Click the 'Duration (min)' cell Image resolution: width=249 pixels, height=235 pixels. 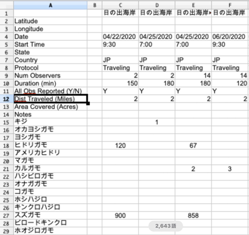[x=50, y=83]
